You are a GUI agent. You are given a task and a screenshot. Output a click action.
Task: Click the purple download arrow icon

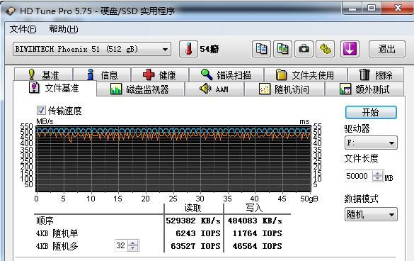[350, 49]
